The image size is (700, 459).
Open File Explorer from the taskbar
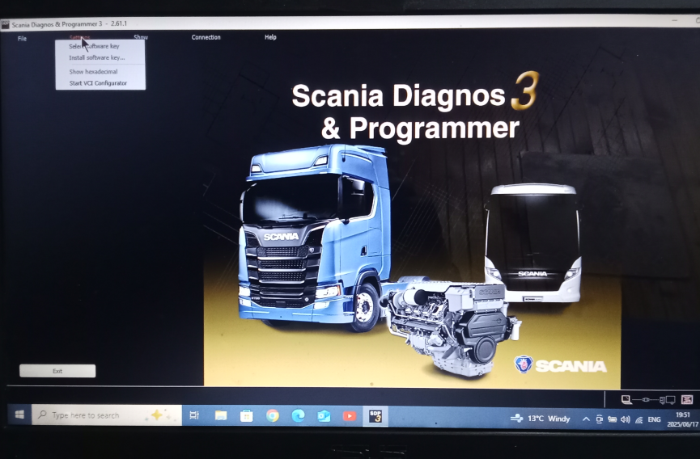pyautogui.click(x=221, y=416)
